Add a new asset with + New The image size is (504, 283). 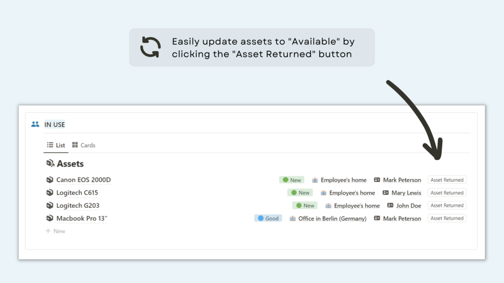56,231
